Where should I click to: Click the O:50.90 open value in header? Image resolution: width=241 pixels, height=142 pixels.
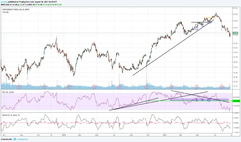click(36, 5)
